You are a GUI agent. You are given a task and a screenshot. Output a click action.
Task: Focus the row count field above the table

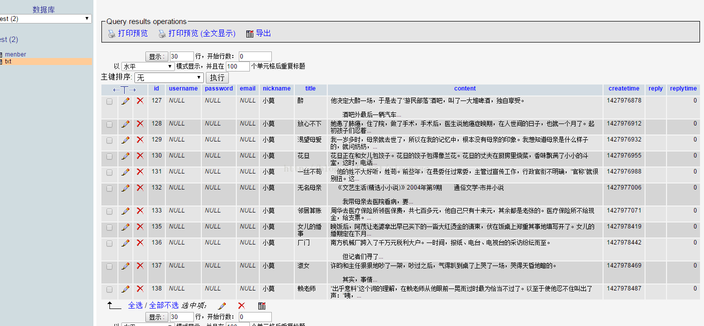[182, 56]
